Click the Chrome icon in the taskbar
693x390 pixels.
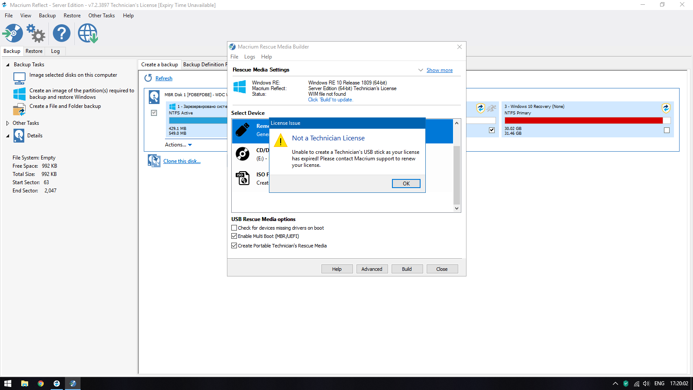(41, 383)
